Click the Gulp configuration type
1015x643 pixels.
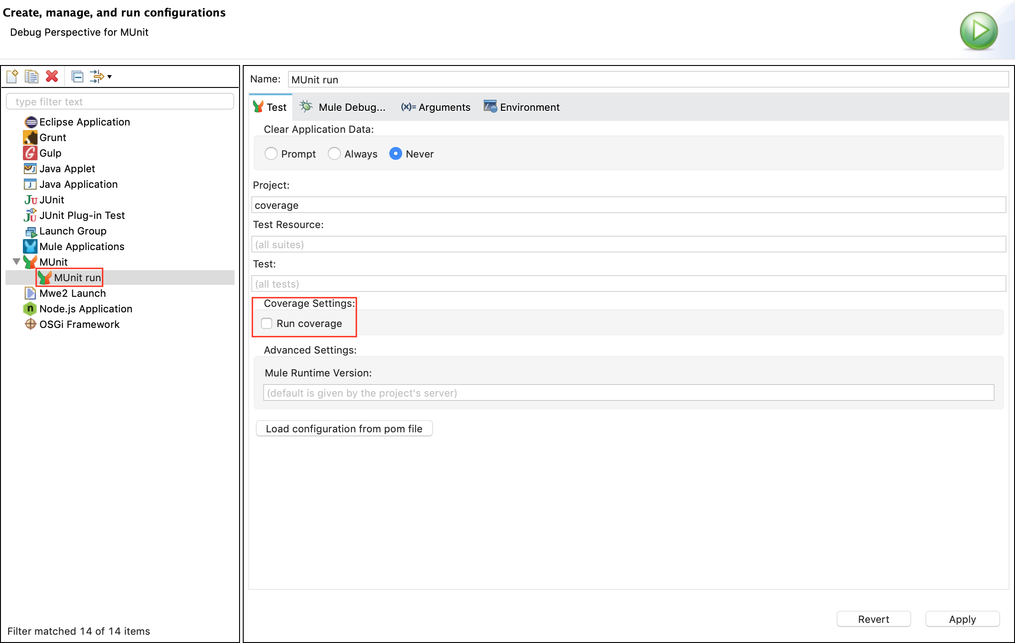50,153
